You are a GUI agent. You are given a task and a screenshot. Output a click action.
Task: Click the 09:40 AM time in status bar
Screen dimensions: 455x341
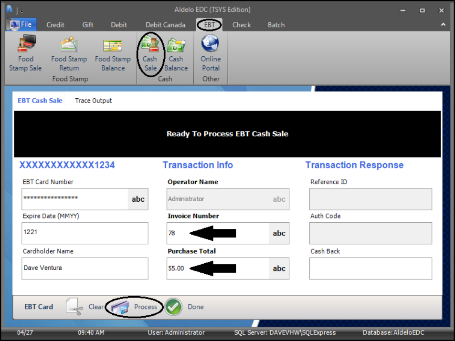(x=91, y=332)
